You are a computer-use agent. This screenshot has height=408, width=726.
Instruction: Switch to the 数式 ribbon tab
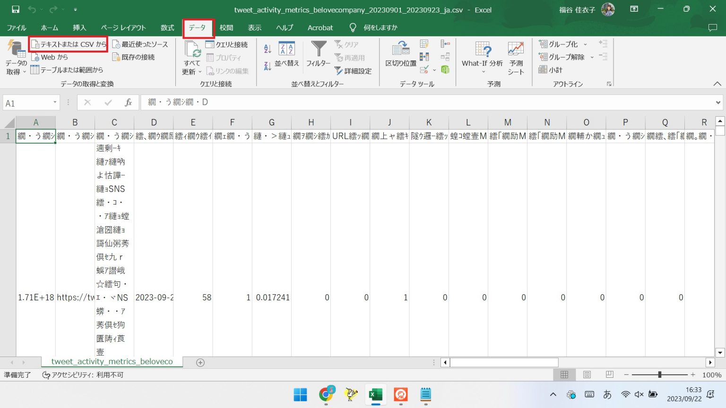pyautogui.click(x=167, y=27)
